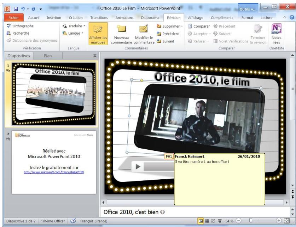
Task: Select the Animations tab
Action: [x=124, y=18]
